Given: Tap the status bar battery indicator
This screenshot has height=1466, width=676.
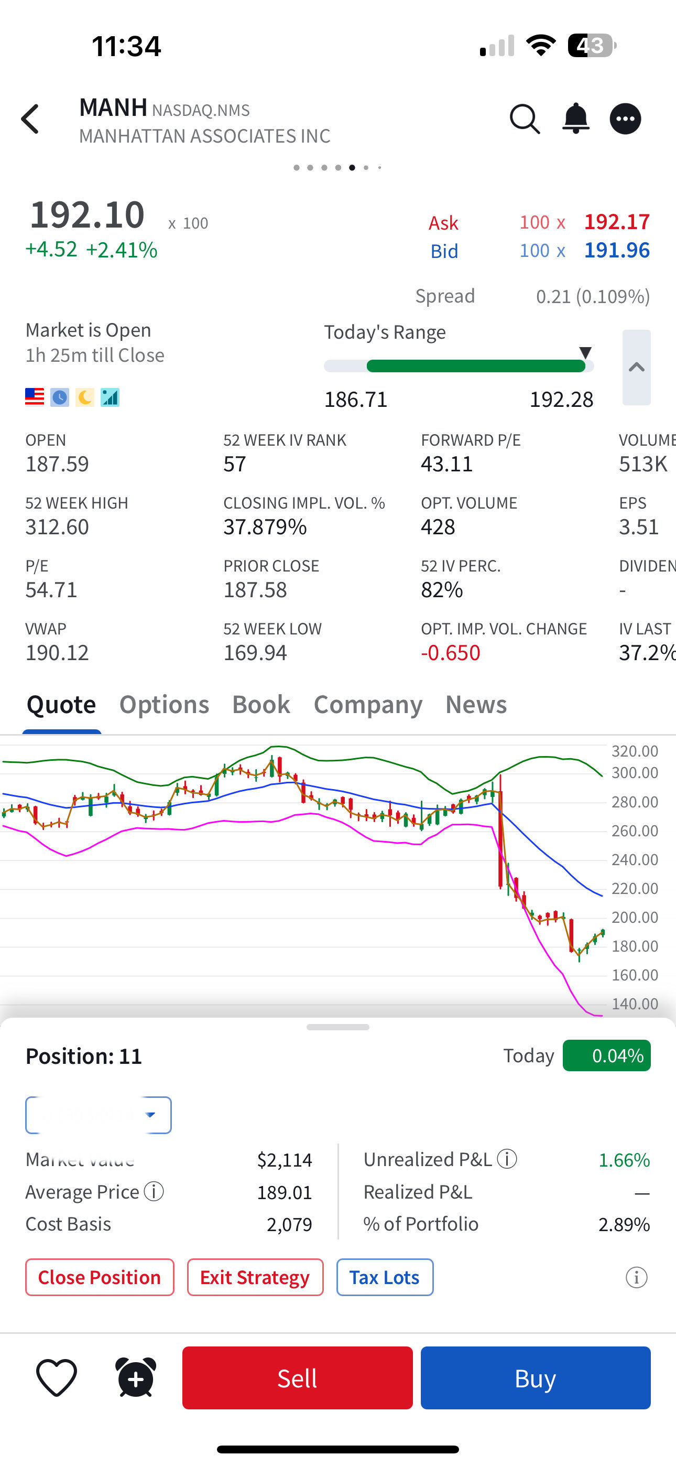Looking at the screenshot, I should point(592,46).
